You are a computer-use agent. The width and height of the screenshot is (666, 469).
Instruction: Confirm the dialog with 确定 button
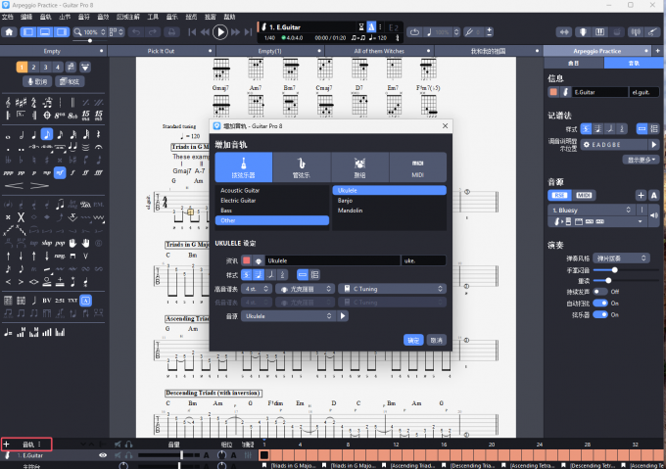tap(413, 340)
